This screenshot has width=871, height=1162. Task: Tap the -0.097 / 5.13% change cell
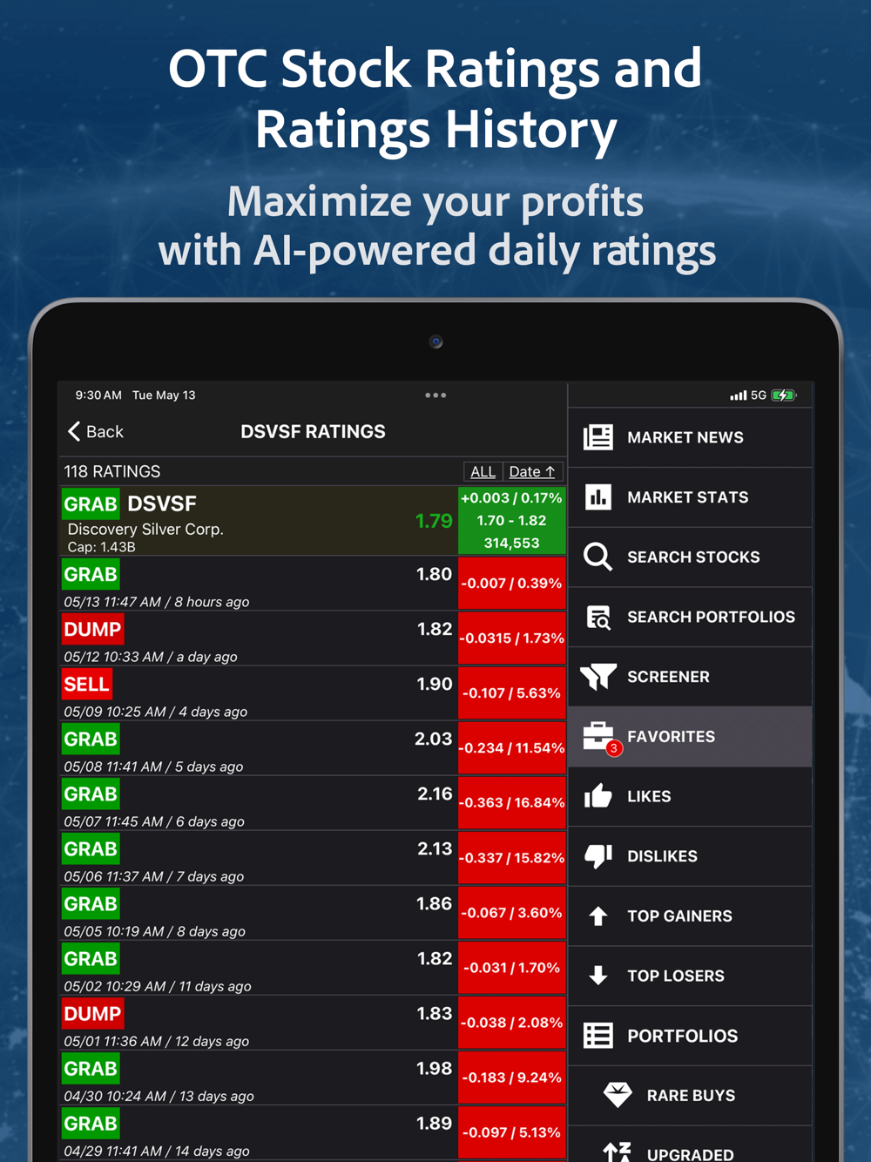tap(511, 1132)
